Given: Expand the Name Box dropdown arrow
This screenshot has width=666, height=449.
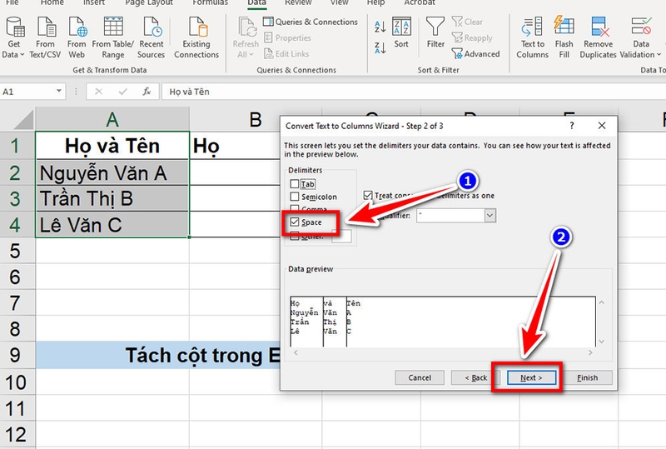Looking at the screenshot, I should pos(58,91).
